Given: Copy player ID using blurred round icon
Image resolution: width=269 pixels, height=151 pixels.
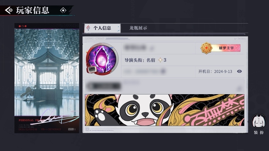Looking at the screenshot, I should pyautogui.click(x=163, y=71).
